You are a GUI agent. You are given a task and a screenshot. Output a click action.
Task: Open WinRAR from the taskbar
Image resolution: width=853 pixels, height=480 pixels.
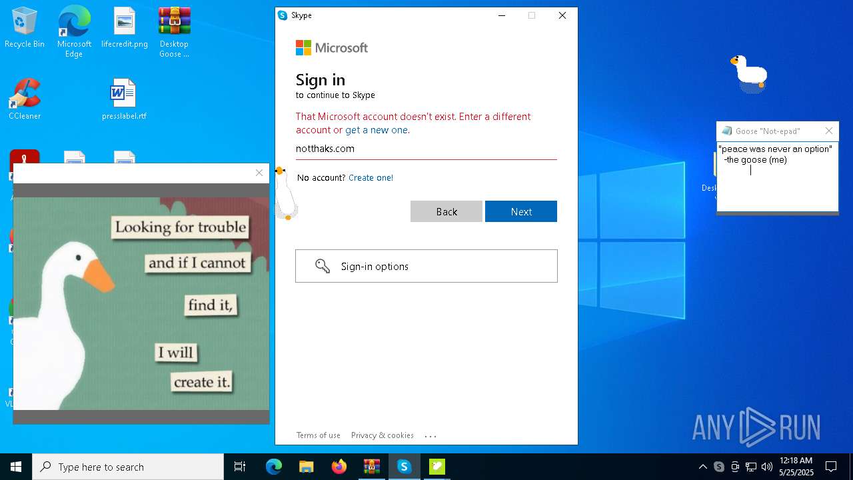click(371, 467)
